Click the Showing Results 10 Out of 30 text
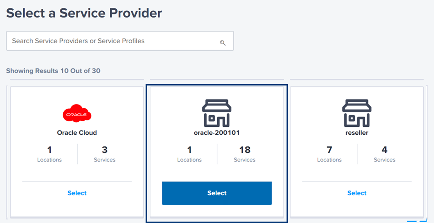This screenshot has height=223, width=434. (53, 71)
